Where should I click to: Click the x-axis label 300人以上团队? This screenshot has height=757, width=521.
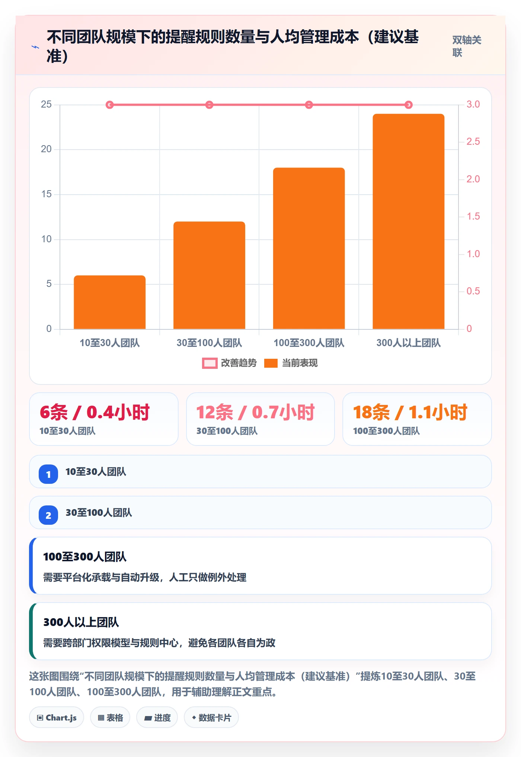[x=409, y=343]
